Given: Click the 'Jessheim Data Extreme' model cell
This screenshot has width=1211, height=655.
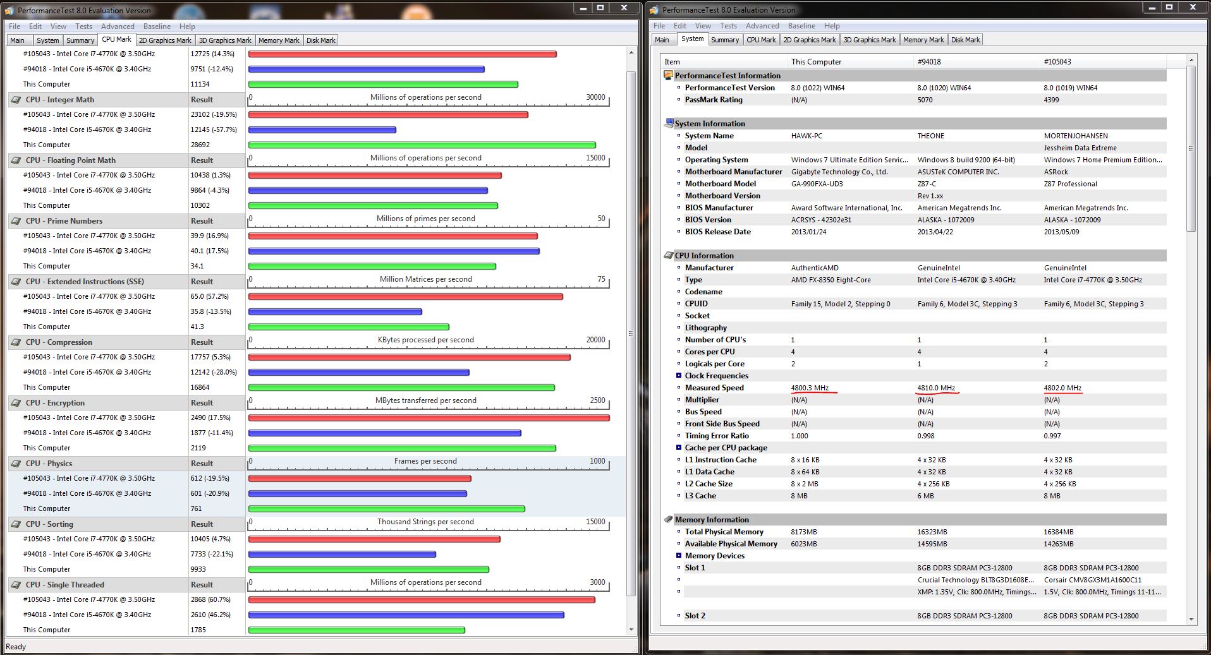Looking at the screenshot, I should point(1080,148).
